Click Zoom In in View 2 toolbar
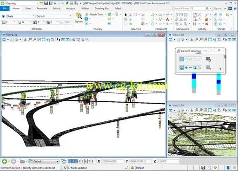Screen dimensions: 238x171 click(196, 39)
